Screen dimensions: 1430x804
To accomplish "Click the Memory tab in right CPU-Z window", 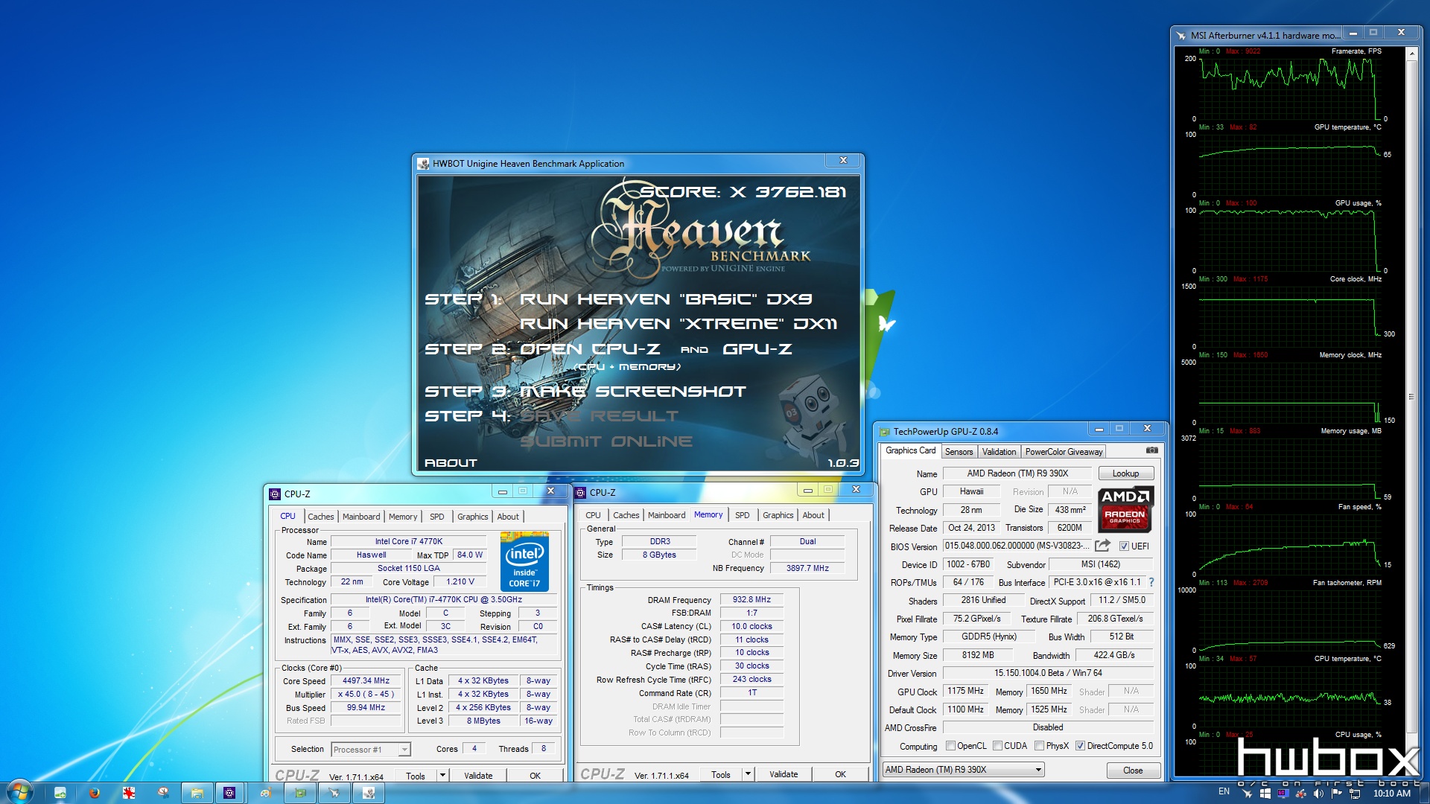I will pos(708,514).
